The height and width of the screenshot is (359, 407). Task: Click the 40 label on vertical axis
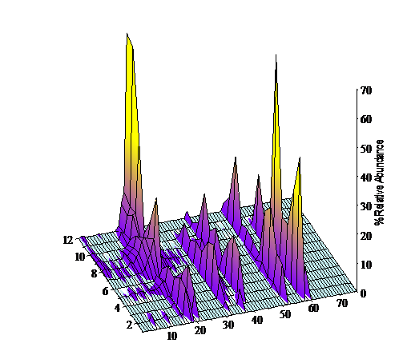pyautogui.click(x=366, y=178)
